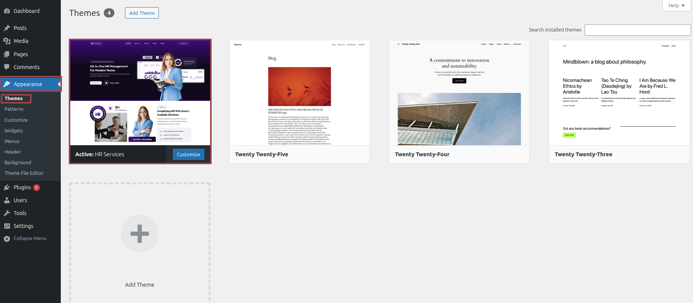The image size is (693, 303).
Task: Click the large plus Add Theme tile
Action: (140, 234)
